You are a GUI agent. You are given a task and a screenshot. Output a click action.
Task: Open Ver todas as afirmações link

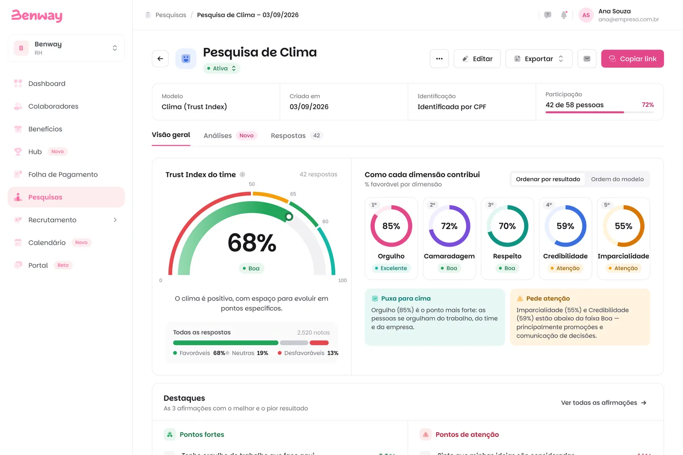pos(604,402)
